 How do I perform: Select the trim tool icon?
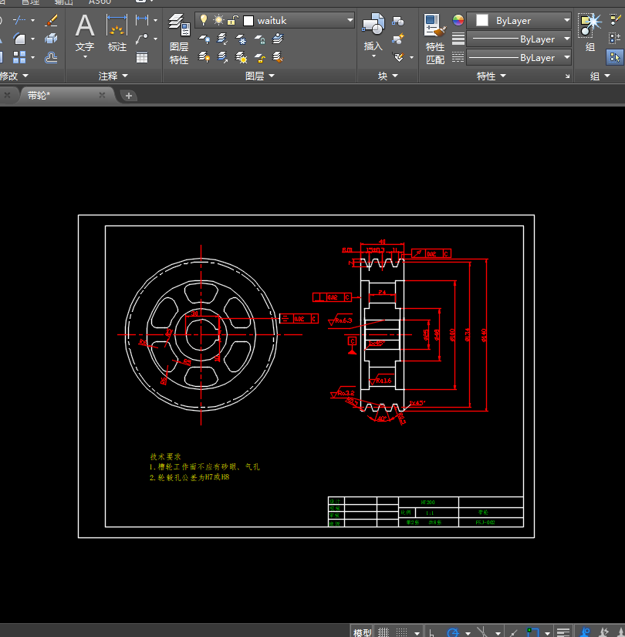[x=19, y=19]
